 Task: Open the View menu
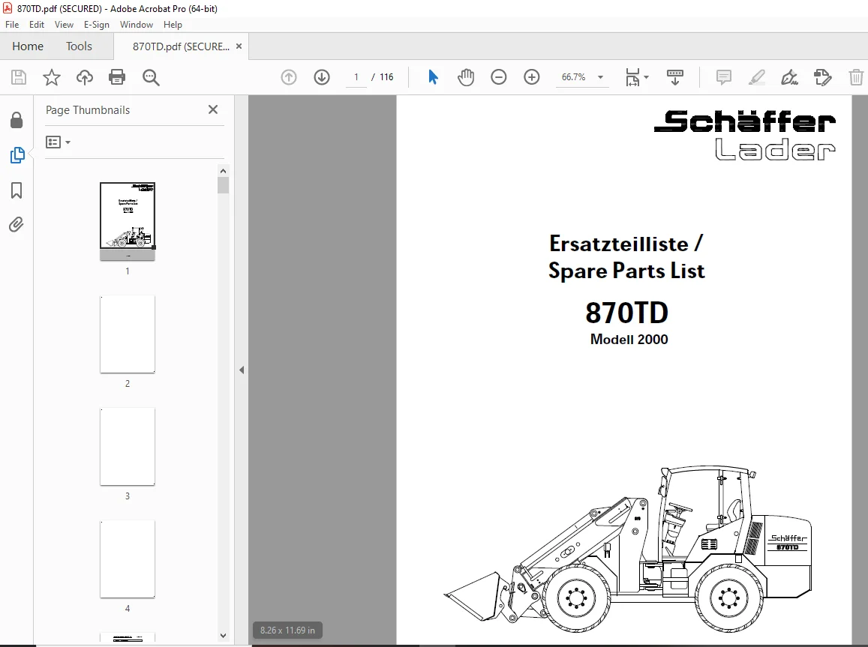coord(64,25)
